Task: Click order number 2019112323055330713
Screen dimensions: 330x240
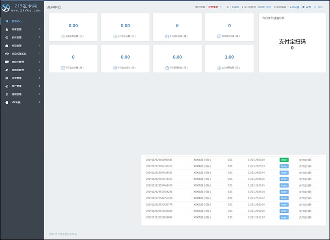Action: tap(159, 166)
